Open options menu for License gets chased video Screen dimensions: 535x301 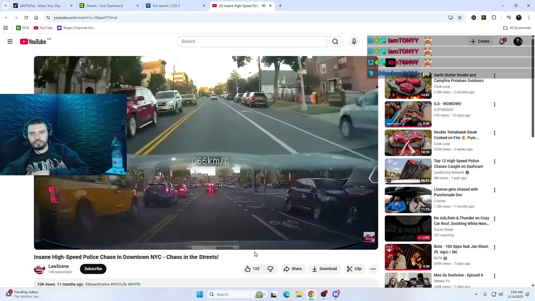pos(494,190)
